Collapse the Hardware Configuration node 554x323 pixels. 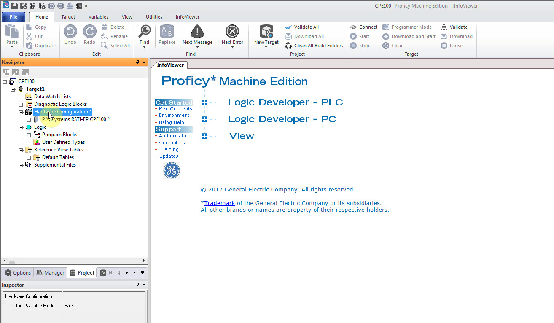click(21, 112)
